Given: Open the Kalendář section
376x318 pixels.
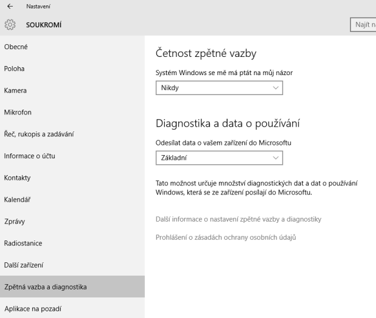Looking at the screenshot, I should click(18, 199).
